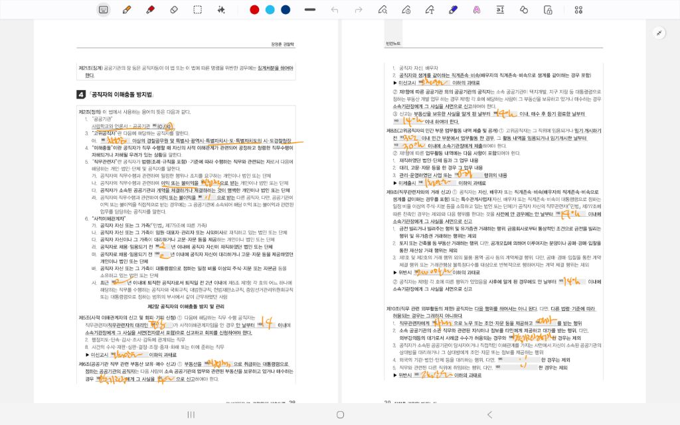680x425 pixels.
Task: Open the more tools grid menu
Action: click(578, 9)
